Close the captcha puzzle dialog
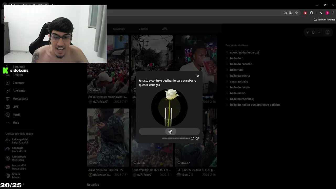336x189 pixels. pyautogui.click(x=198, y=76)
